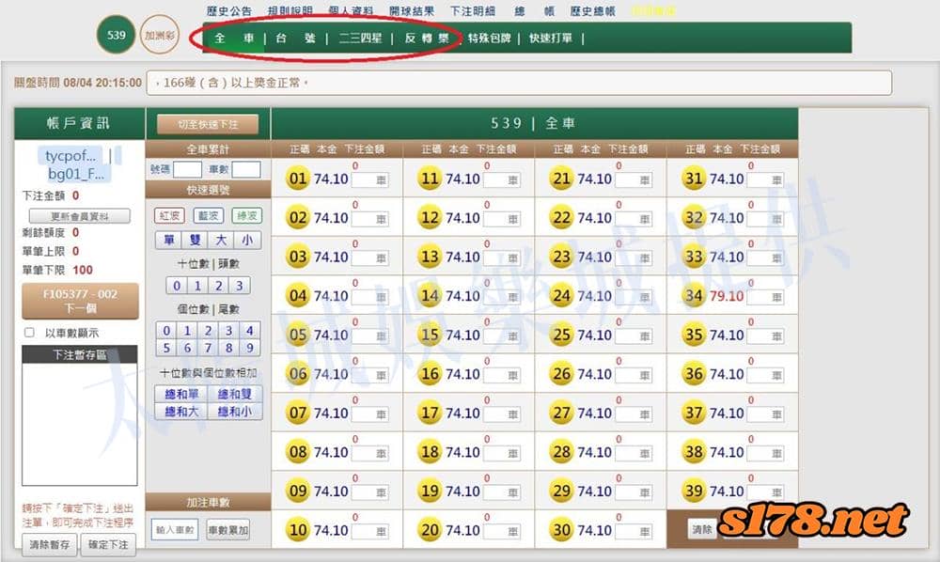Open the 台號 tab

pyautogui.click(x=295, y=39)
